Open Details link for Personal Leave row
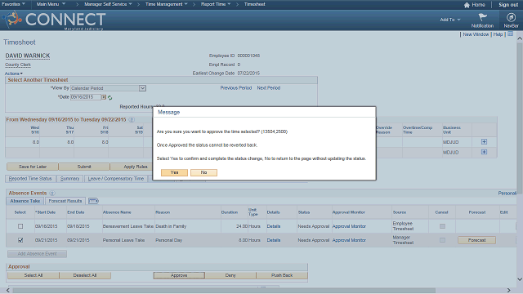Viewport: 523px width, 294px height. 274,240
